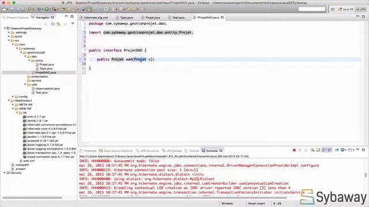Switch to the Project Explorer tab
Image resolution: width=369 pixels, height=207 pixels.
(16, 17)
